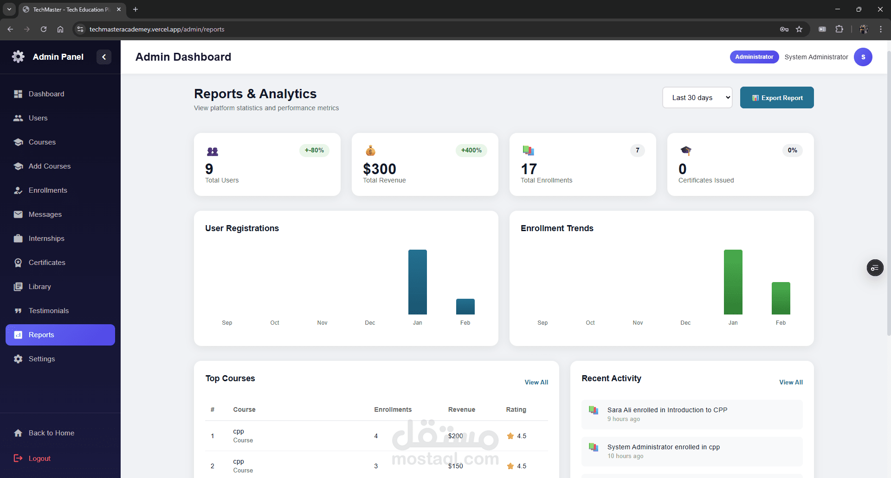
Task: View All top courses link
Action: pos(536,382)
